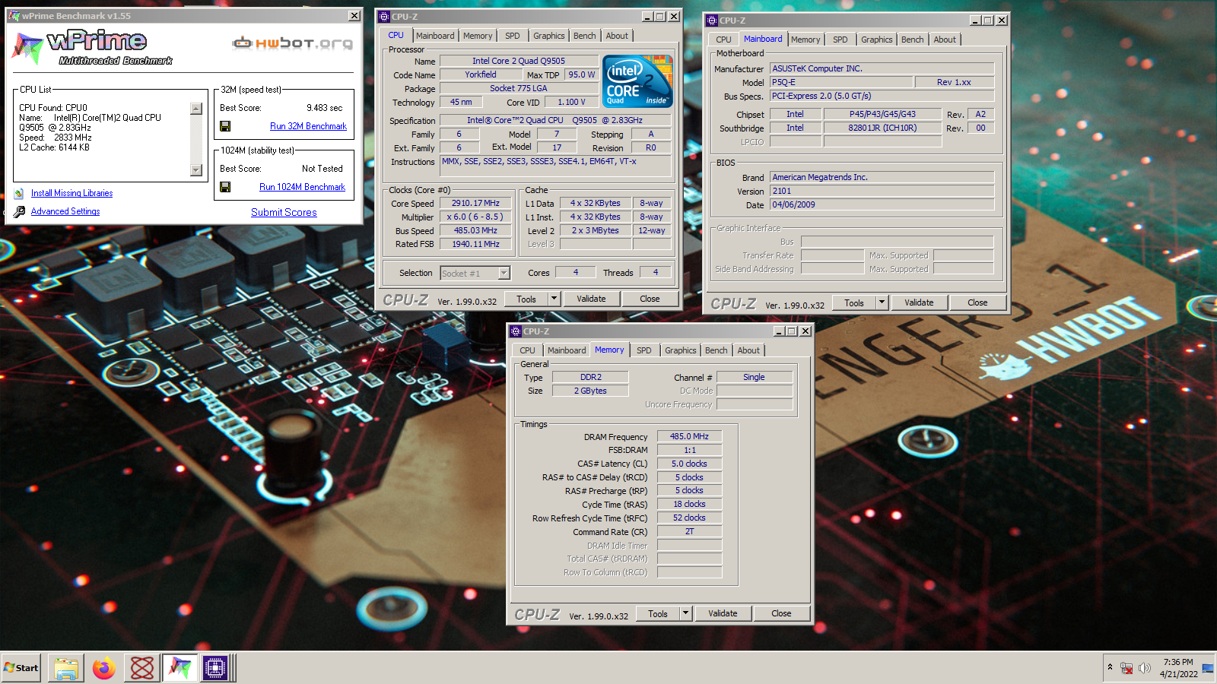Screen dimensions: 1217x684
Task: Open Graphics tab in CPU-Z Memory window
Action: (680, 350)
